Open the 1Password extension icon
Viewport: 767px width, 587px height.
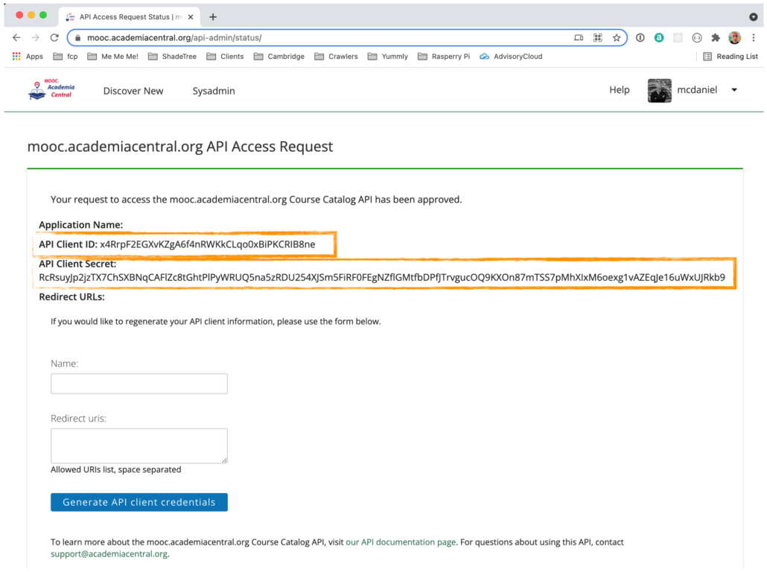(x=640, y=38)
